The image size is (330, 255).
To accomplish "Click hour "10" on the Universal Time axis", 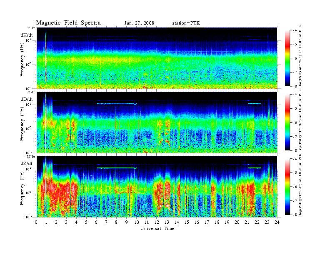I will tap(136, 222).
